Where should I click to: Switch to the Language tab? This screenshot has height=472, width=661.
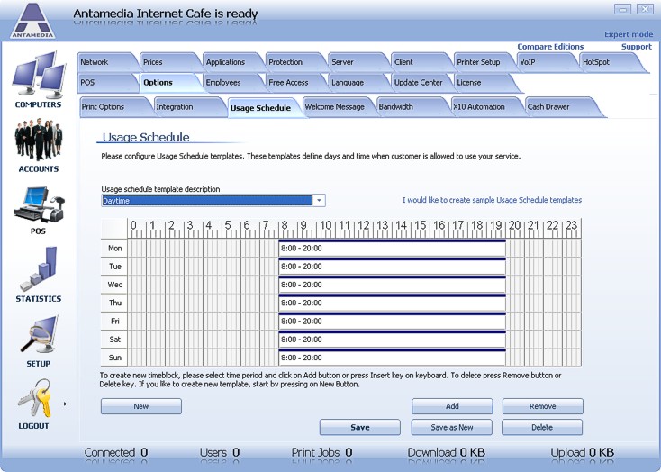coord(358,83)
